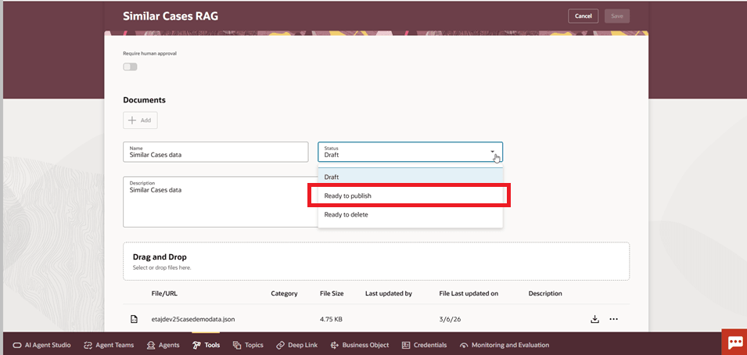Add a new document
The image size is (747, 355).
coord(140,120)
